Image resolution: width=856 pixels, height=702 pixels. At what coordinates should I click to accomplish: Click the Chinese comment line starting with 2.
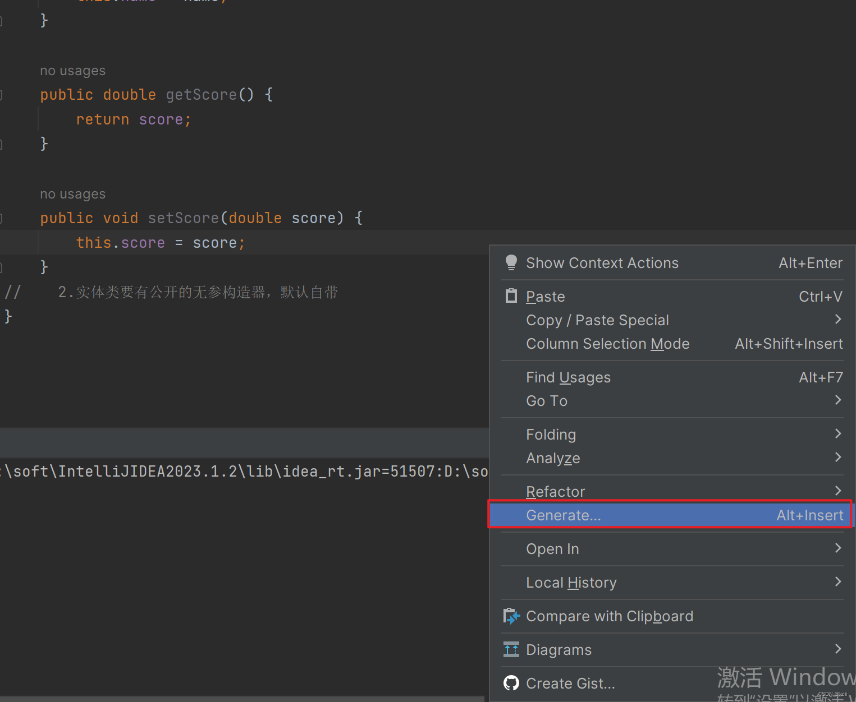pos(198,292)
